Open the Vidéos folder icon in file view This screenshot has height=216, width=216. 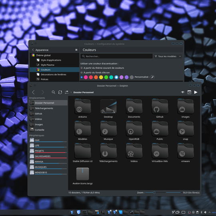coord(134,150)
